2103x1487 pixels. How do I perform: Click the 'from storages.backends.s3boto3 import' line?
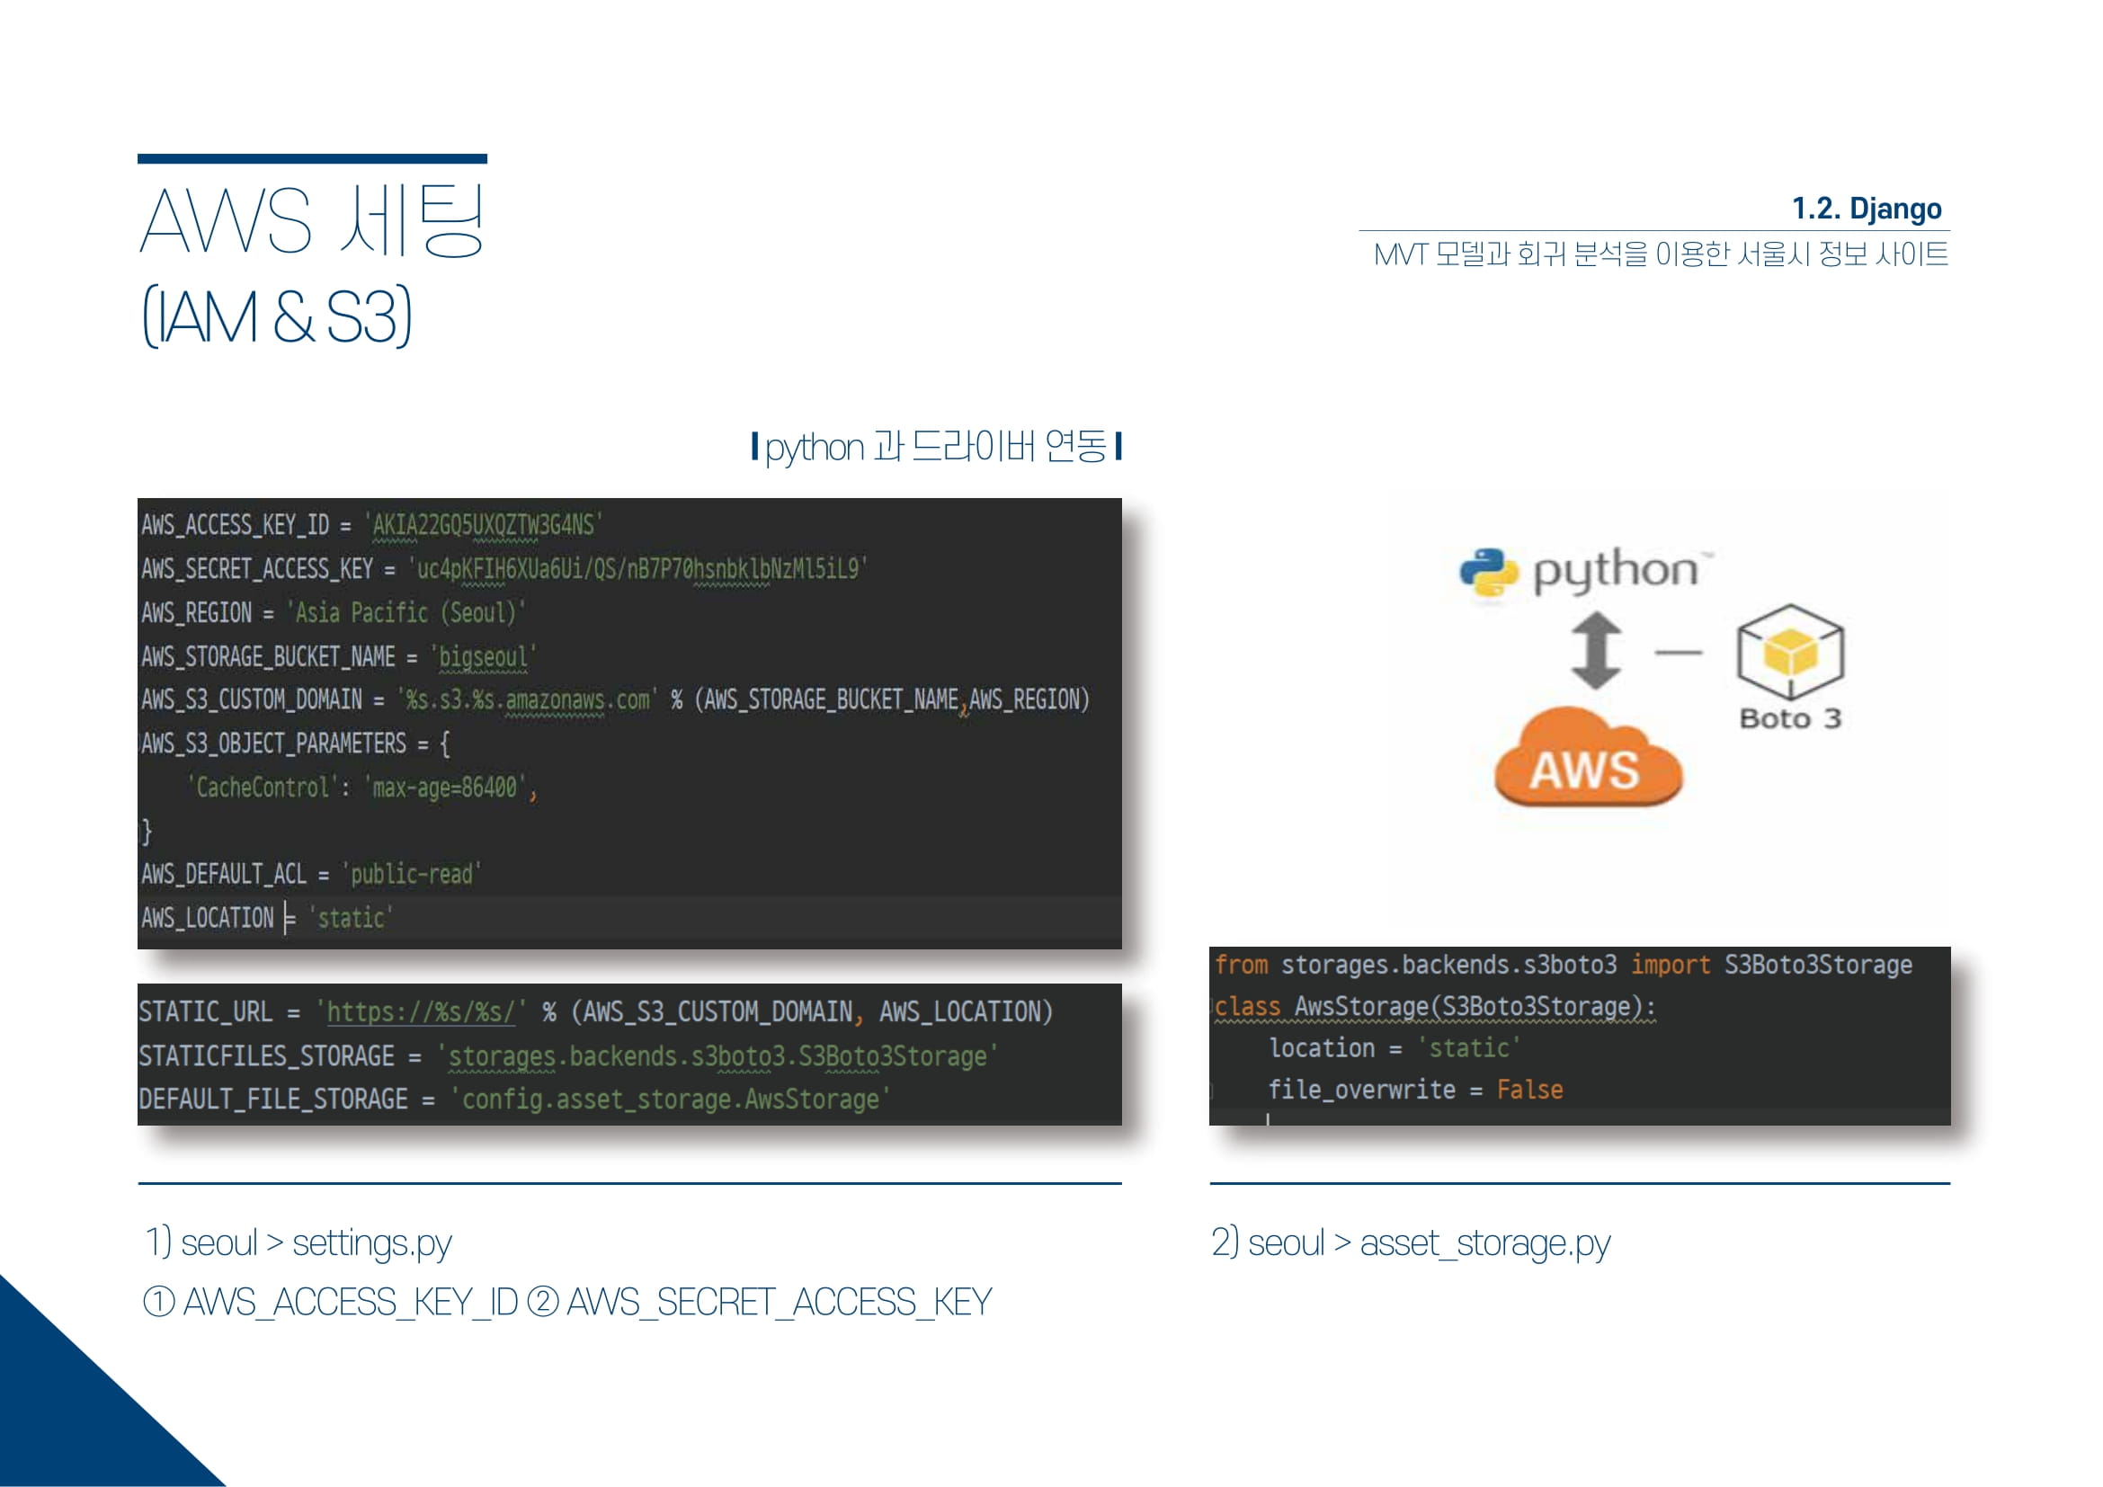(1564, 964)
